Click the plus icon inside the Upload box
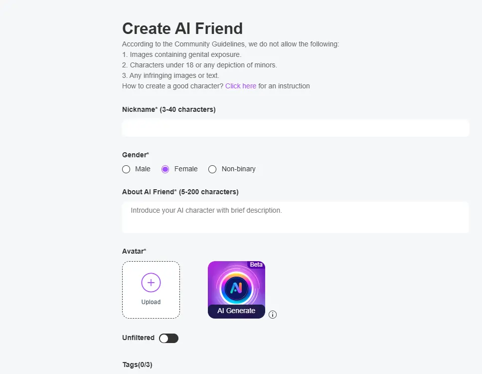 click(151, 282)
